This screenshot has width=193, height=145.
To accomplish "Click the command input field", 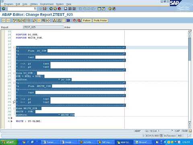I will pos(21,9).
